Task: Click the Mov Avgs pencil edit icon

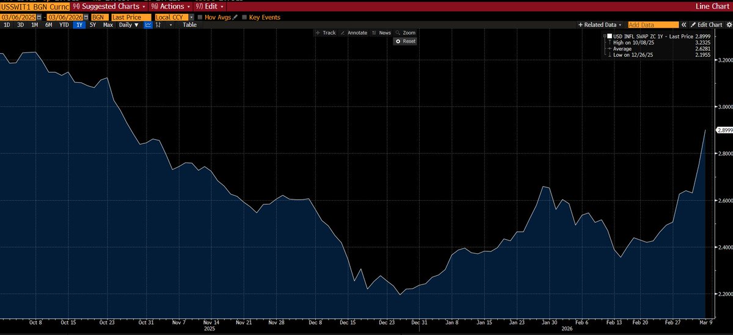Action: point(235,17)
